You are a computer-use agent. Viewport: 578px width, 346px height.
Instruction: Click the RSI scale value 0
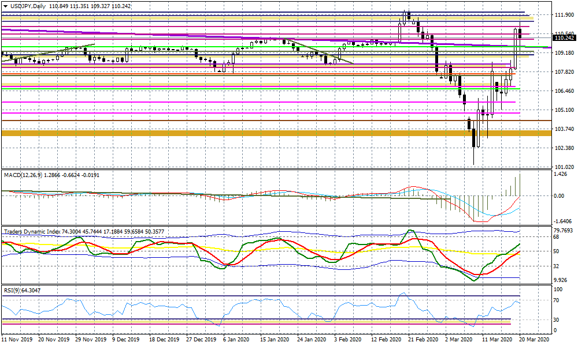click(555, 330)
